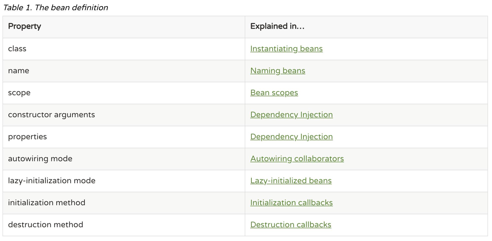Image resolution: width=492 pixels, height=241 pixels.
Task: Click the "scope" property cell
Action: [x=19, y=93]
